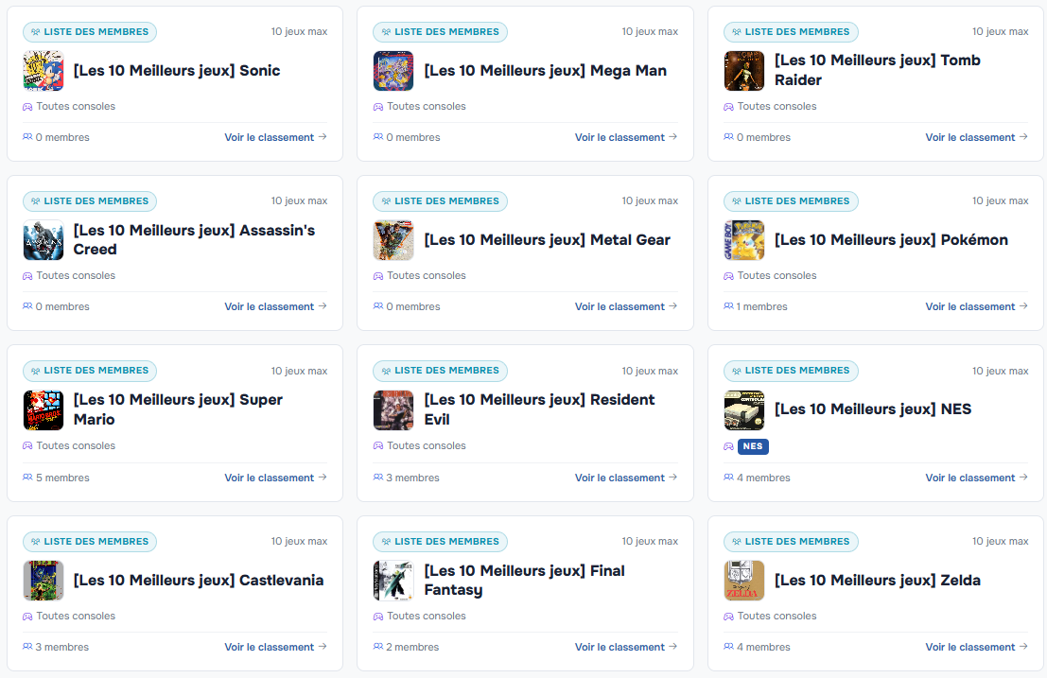The image size is (1047, 678).
Task: View the Metal Gear ranking link
Action: (x=626, y=307)
